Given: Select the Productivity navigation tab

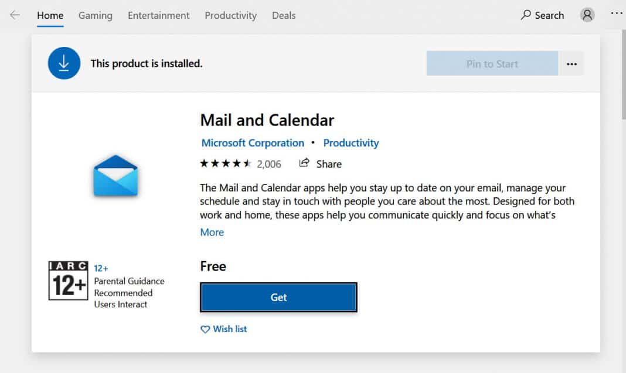Looking at the screenshot, I should click(230, 15).
